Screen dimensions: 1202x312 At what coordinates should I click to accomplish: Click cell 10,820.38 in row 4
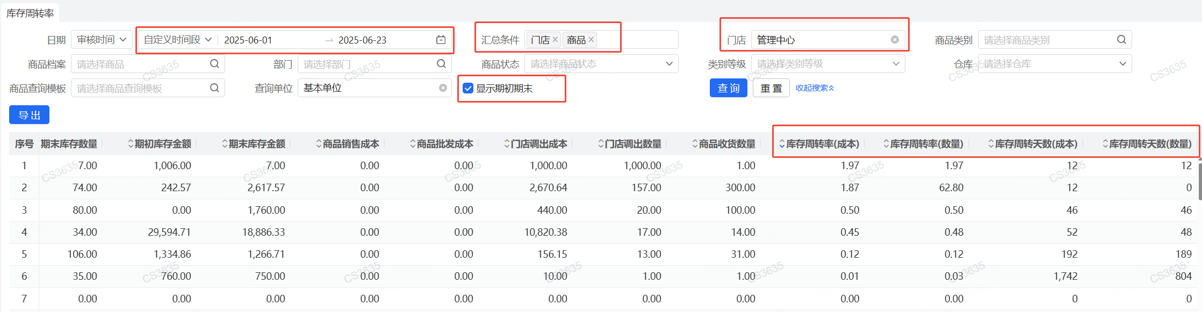545,232
